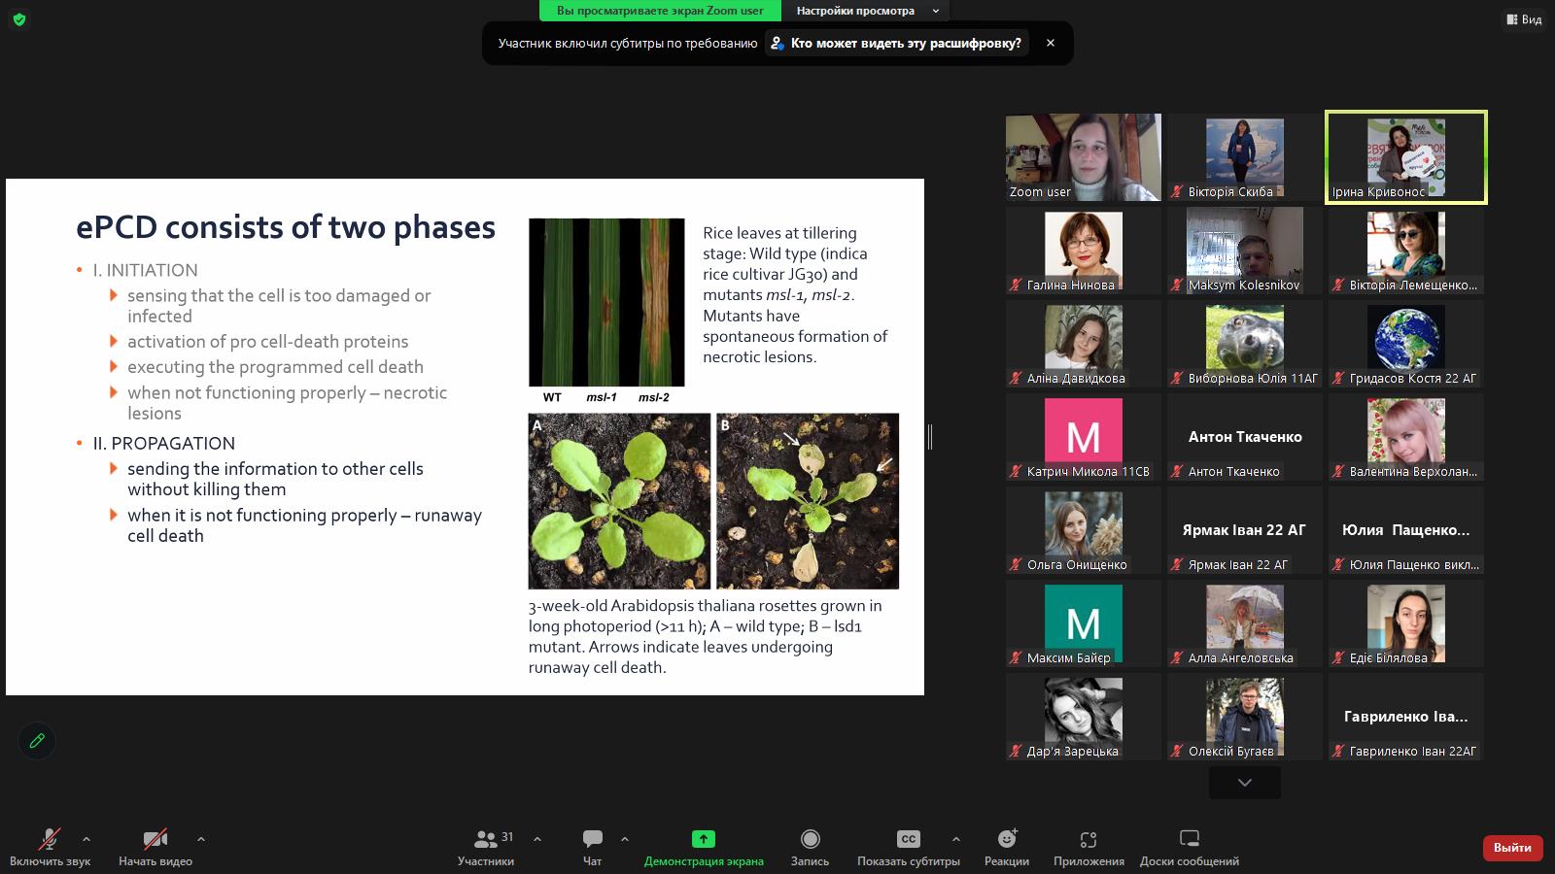Select the Zoom user video tile
Viewport: 1555px width, 874px height.
1084,157
